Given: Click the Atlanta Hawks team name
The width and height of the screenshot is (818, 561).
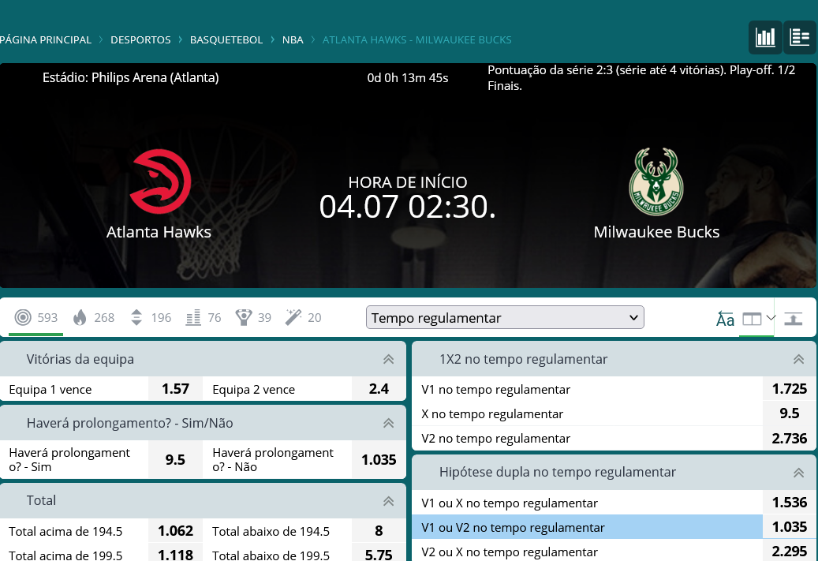Looking at the screenshot, I should [159, 232].
